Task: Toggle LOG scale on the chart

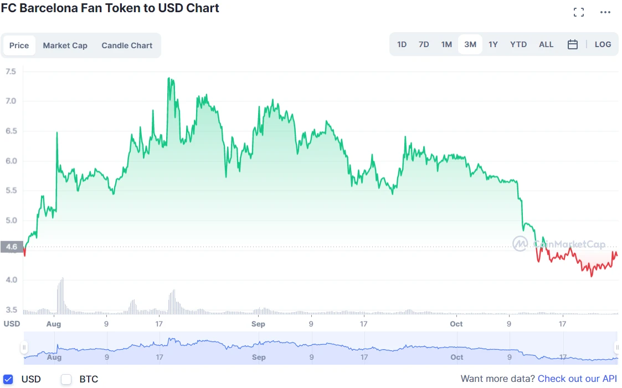Action: click(603, 44)
